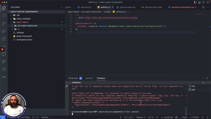Click the terminal scrollbar
The width and height of the screenshot is (211, 119).
click(186, 111)
